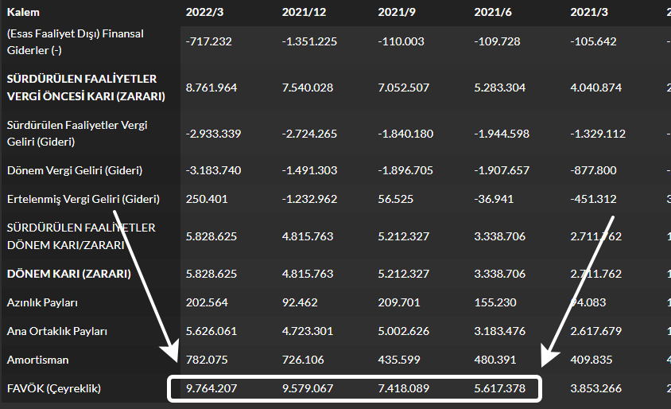Viewport: 671px width, 409px height.
Task: Select pre-tax profit value 8.761.964
Action: click(211, 88)
